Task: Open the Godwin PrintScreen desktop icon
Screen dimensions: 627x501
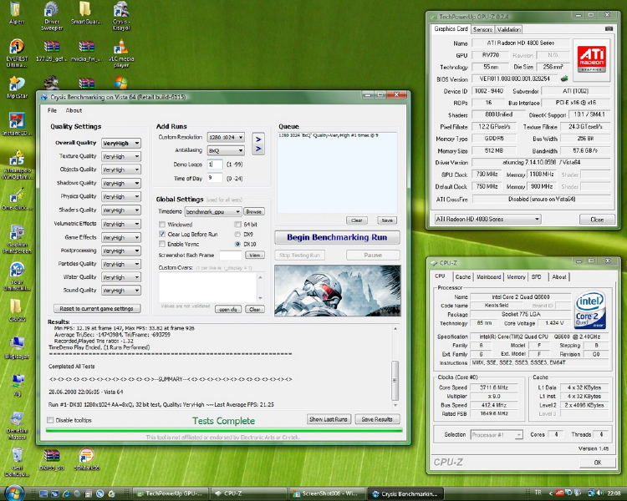Action: tap(17, 239)
